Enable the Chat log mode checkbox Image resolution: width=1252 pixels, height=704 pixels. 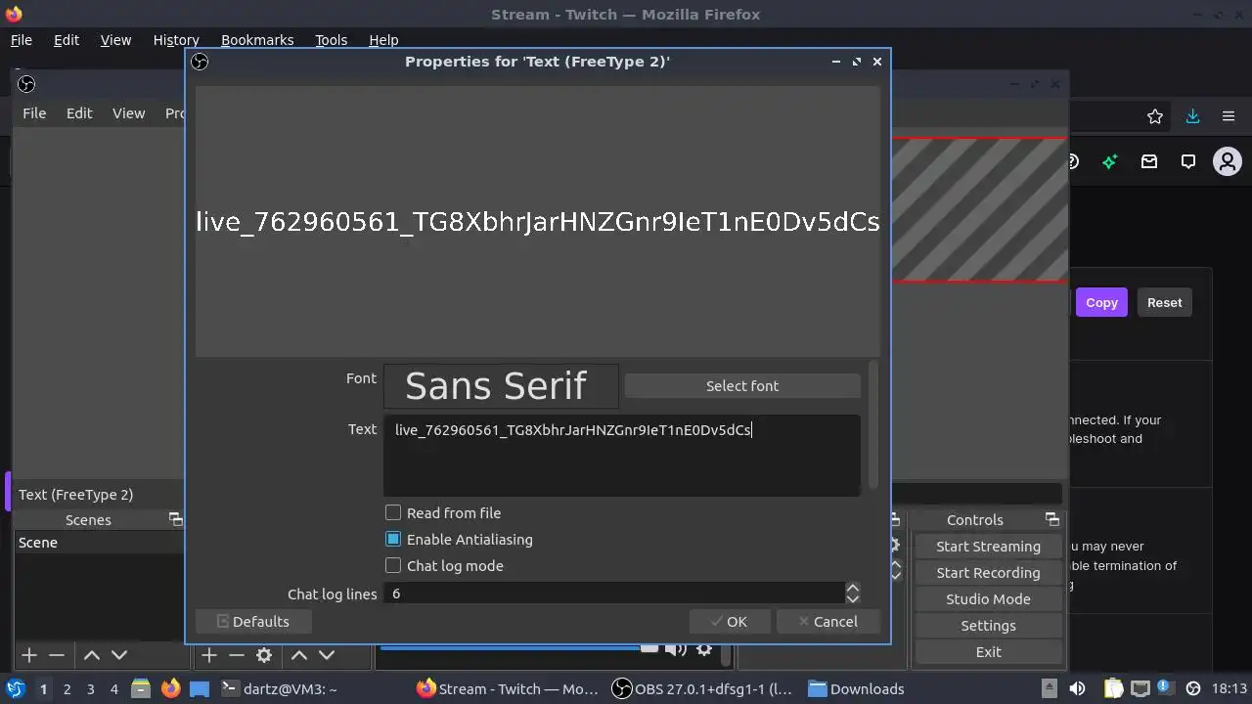393,565
